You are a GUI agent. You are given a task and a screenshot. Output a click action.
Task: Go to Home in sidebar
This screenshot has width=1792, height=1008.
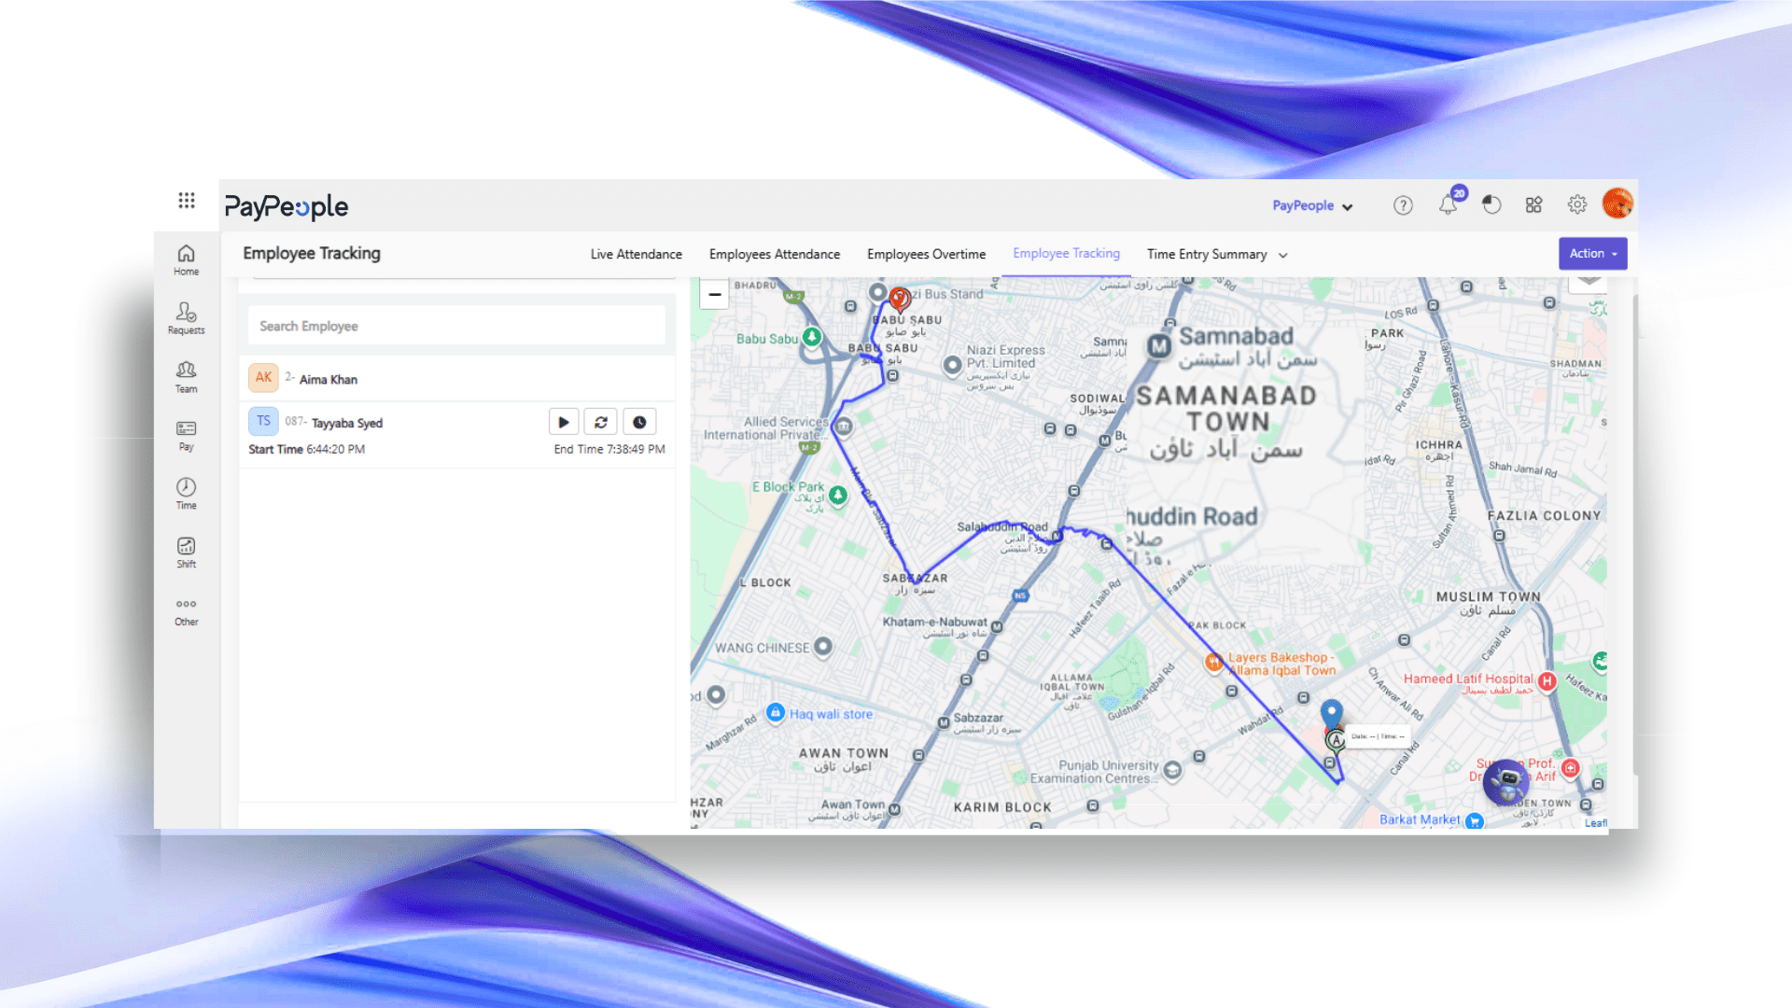coord(186,259)
